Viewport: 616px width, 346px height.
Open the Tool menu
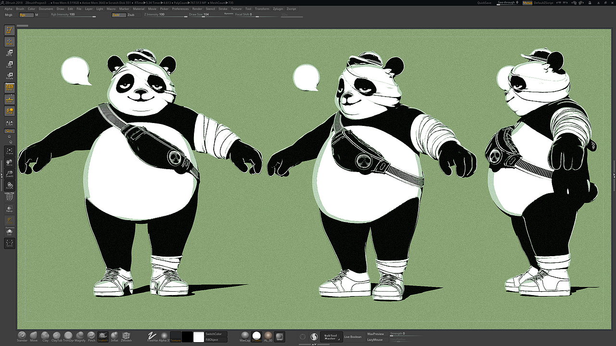tap(248, 9)
